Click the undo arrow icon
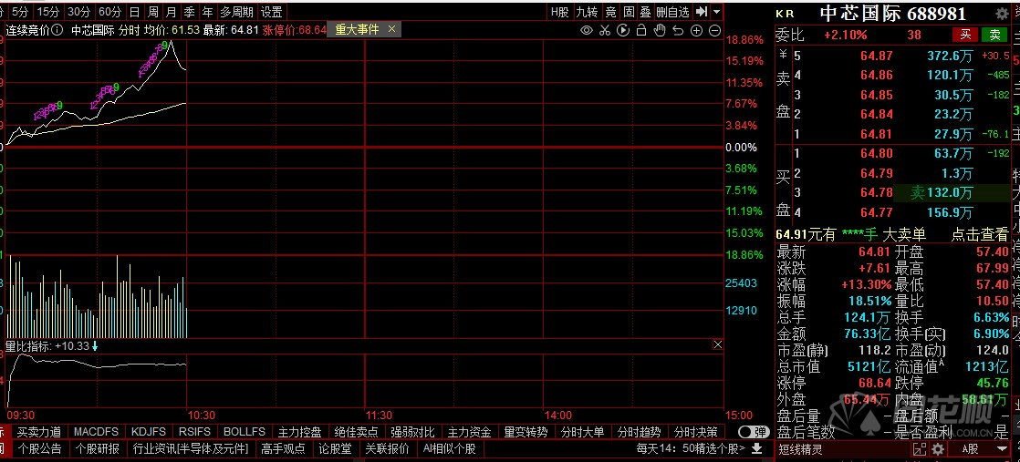The width and height of the screenshot is (1020, 462). click(678, 30)
